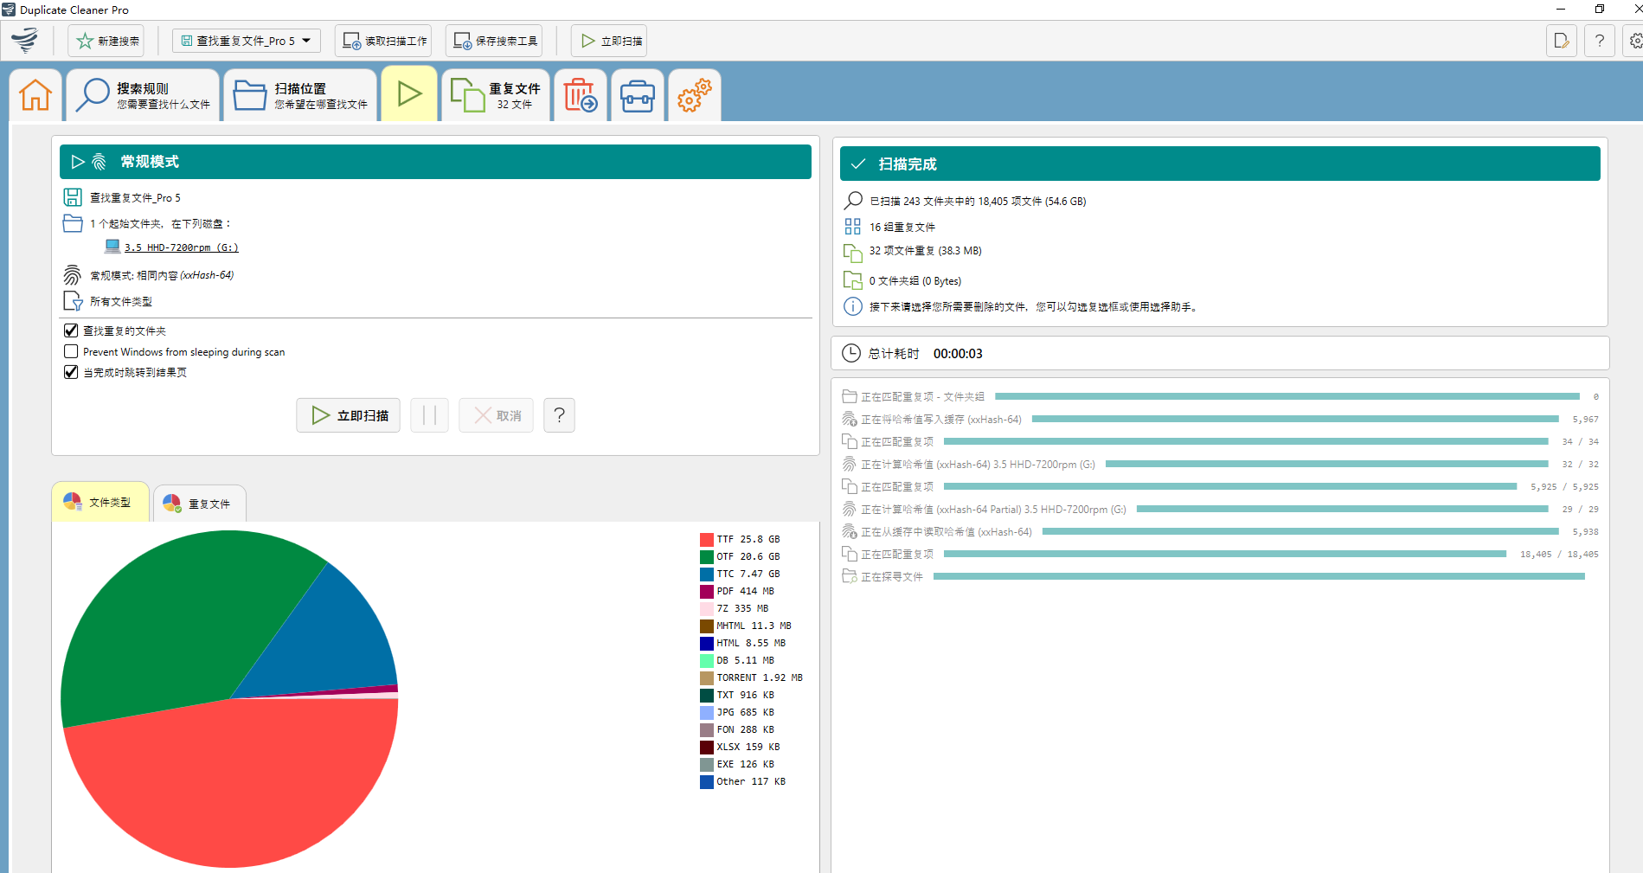Click the PDF 414 MB legend entry

(x=737, y=591)
